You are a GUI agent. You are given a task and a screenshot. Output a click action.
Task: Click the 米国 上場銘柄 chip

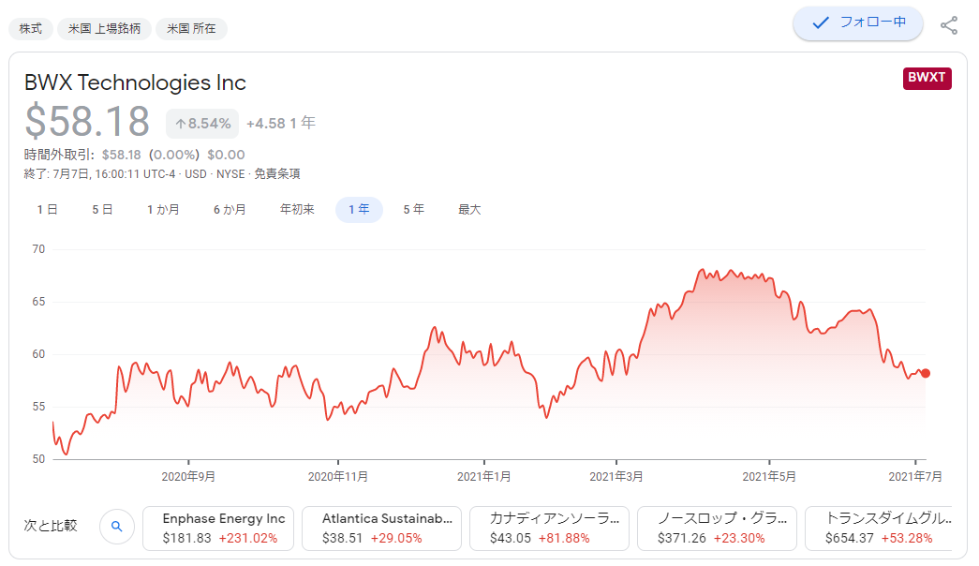point(104,29)
